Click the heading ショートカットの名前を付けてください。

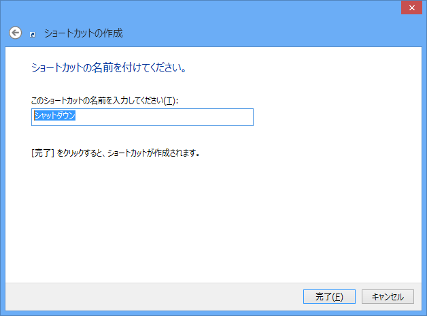pyautogui.click(x=109, y=67)
